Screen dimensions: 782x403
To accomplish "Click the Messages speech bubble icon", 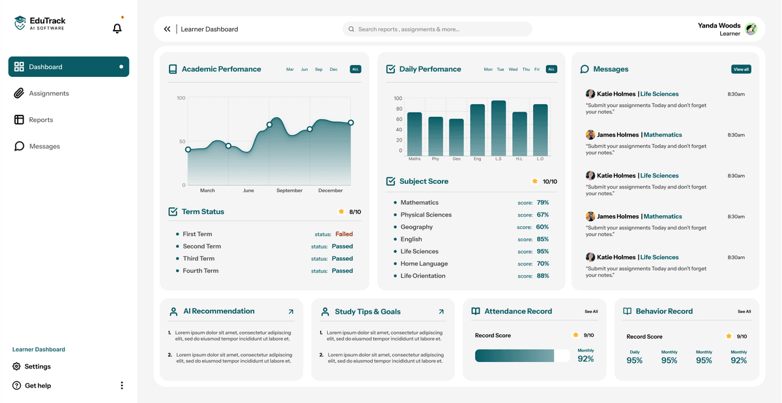I will click(20, 145).
